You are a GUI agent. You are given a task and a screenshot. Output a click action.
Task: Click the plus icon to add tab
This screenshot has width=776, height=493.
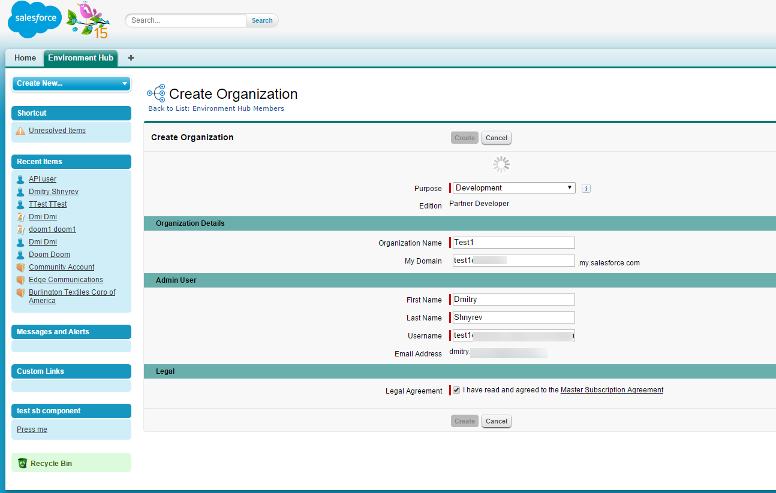(x=131, y=58)
